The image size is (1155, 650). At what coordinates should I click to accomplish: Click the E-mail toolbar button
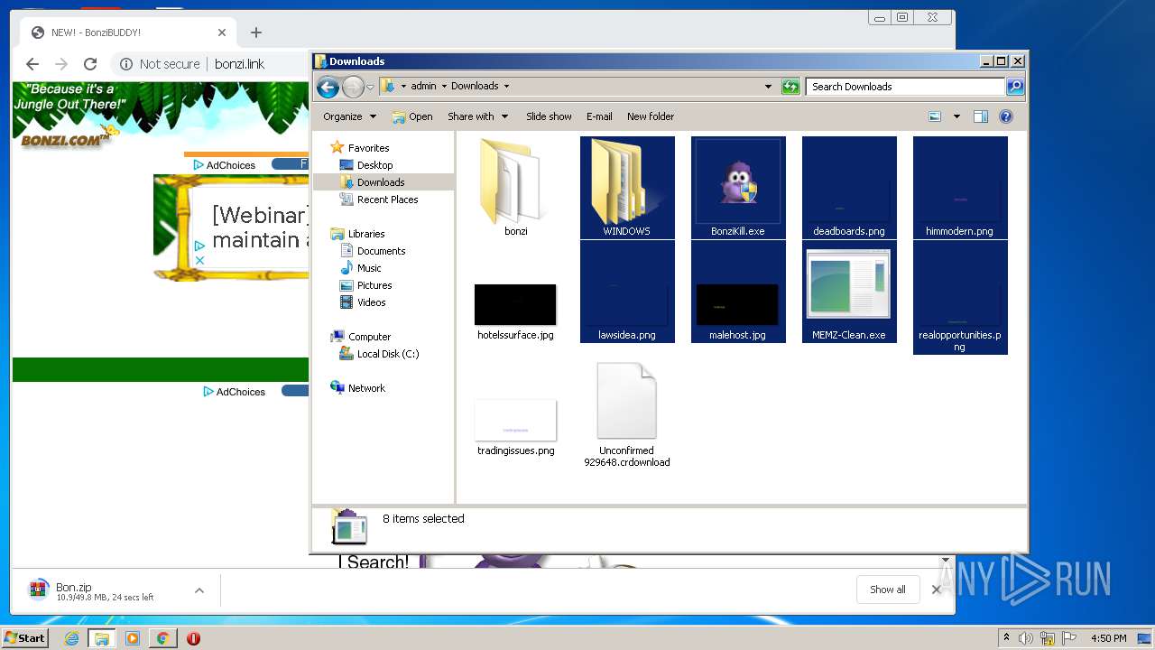[x=599, y=116]
